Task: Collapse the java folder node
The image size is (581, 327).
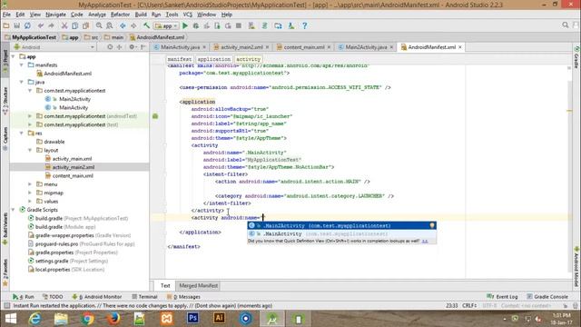Action: point(22,82)
